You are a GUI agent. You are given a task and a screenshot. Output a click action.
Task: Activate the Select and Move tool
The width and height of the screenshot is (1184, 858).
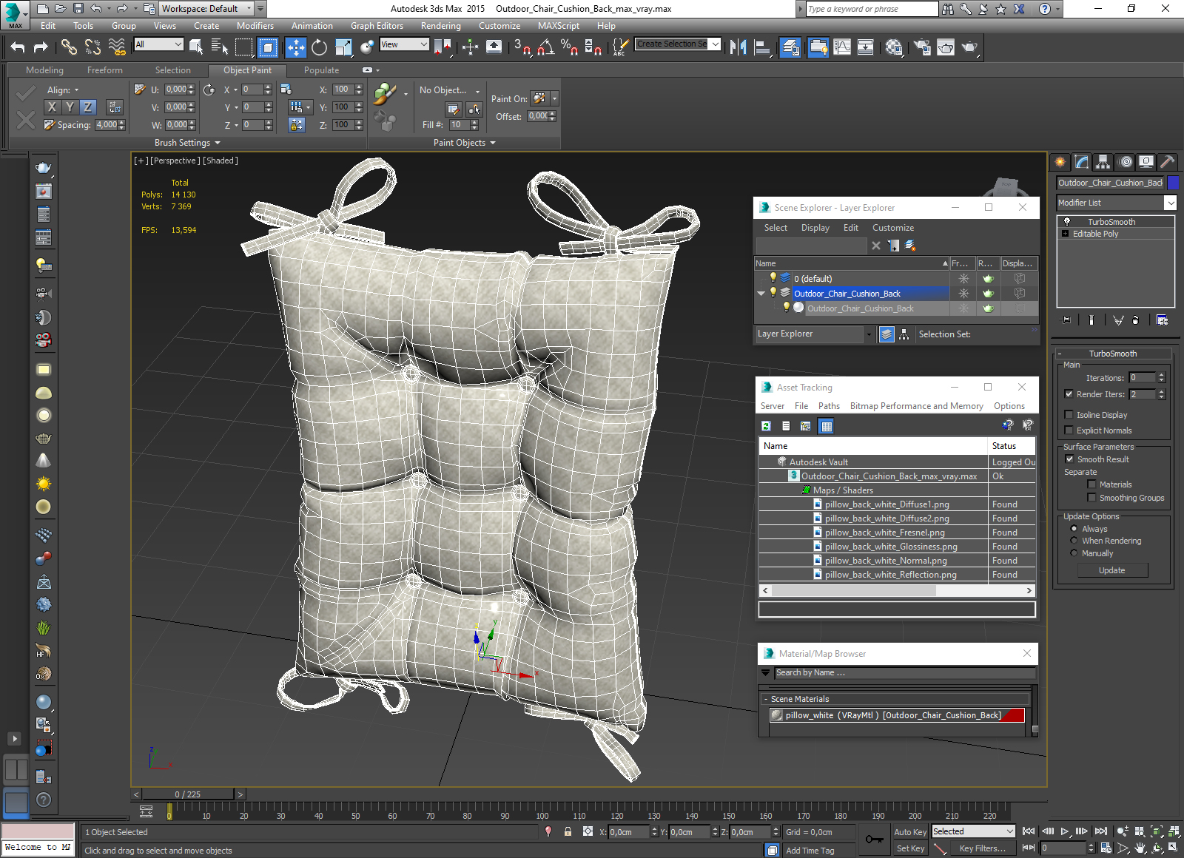(295, 47)
